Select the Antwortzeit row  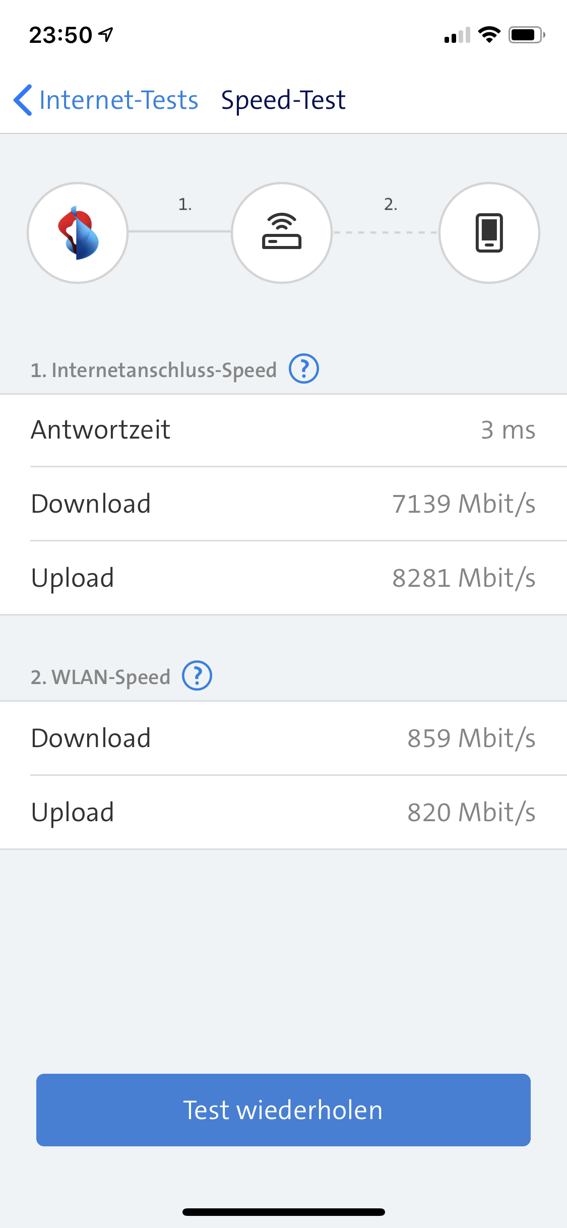tap(283, 430)
